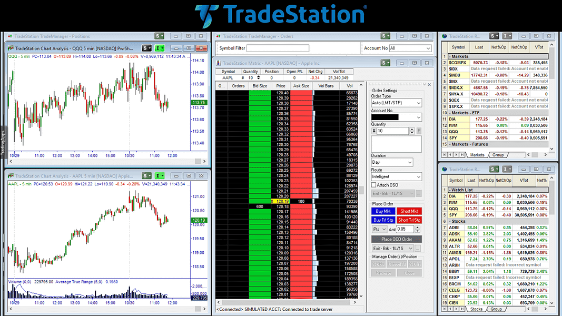Close the Matrix order settings pane

[429, 85]
